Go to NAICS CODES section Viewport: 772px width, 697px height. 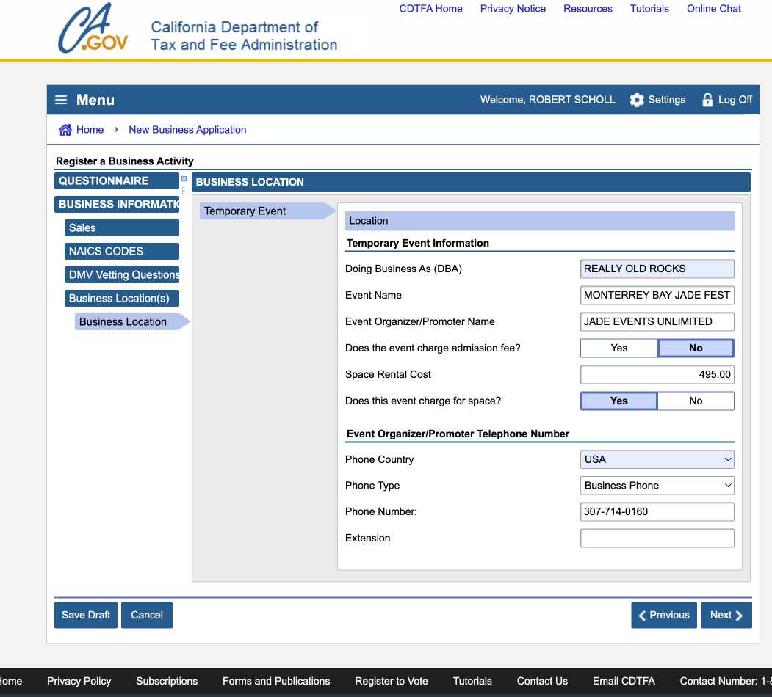122,252
